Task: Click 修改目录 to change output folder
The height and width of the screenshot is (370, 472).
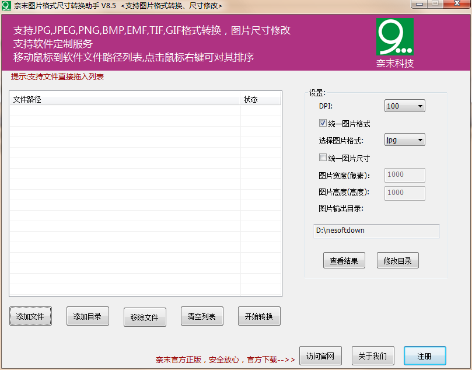Action: [397, 260]
